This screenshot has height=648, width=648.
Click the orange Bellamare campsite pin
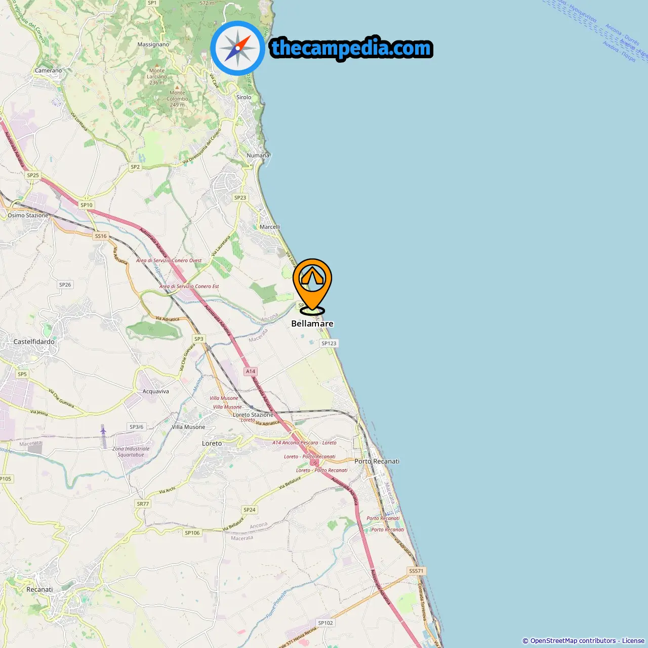(x=312, y=287)
